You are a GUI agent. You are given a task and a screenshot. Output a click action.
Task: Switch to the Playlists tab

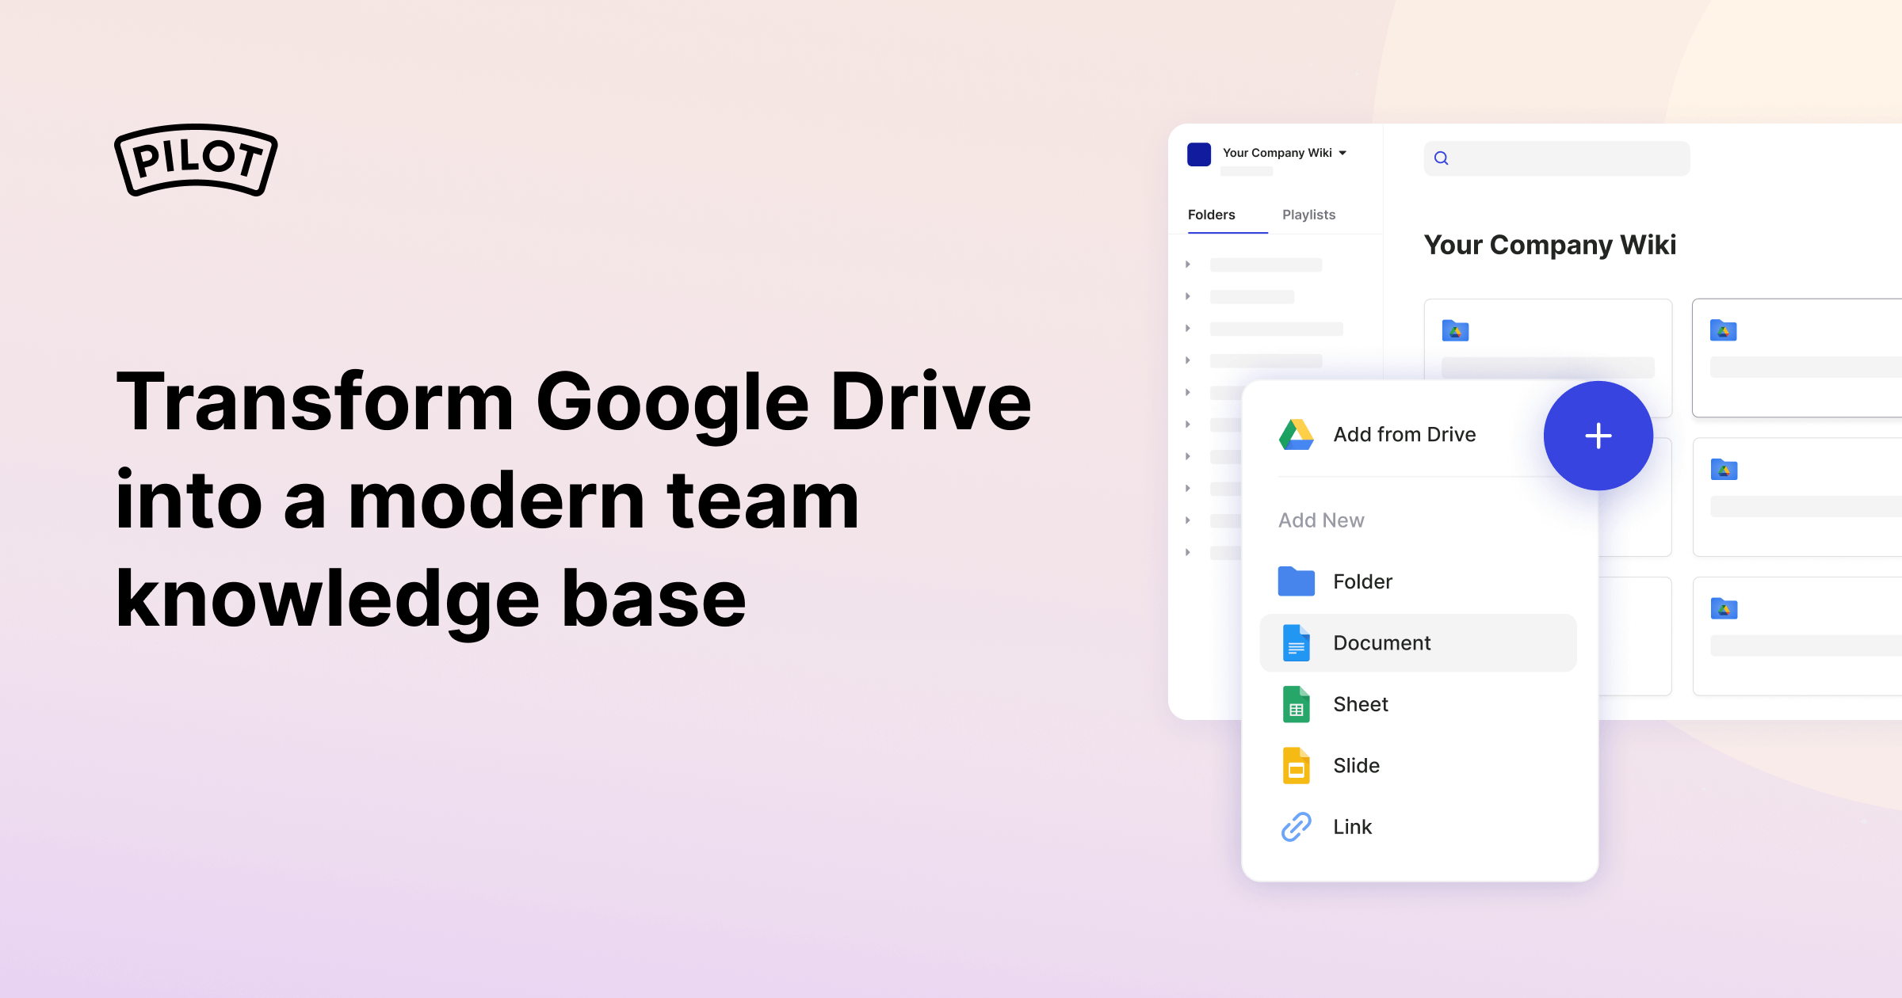pyautogui.click(x=1308, y=215)
